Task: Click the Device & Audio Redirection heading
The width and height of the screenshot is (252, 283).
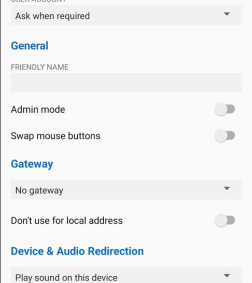Action: pos(77,251)
